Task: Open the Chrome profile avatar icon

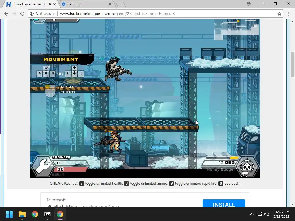Action: [x=249, y=4]
